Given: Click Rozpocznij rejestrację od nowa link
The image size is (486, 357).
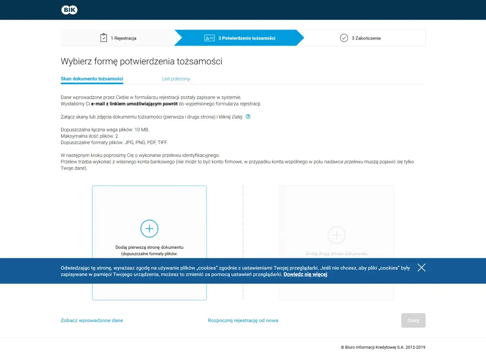Looking at the screenshot, I should tap(243, 320).
